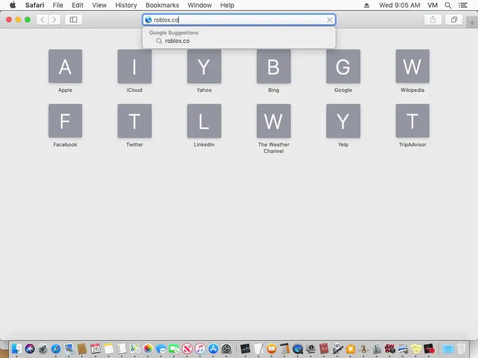Image resolution: width=478 pixels, height=358 pixels.
Task: Open the Edit menu
Action: point(78,5)
